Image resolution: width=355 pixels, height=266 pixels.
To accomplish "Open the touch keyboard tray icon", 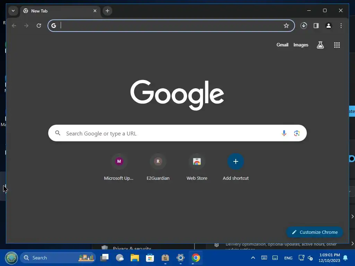I will pyautogui.click(x=264, y=258).
